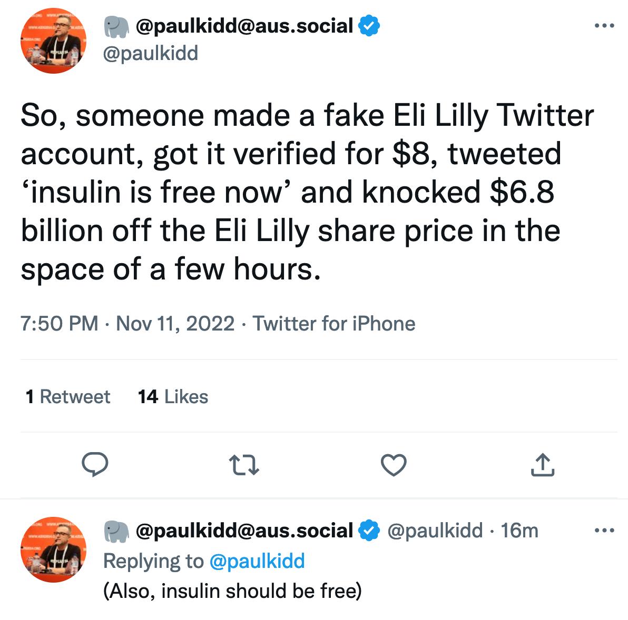Image resolution: width=628 pixels, height=620 pixels.
Task: View the 1 Retweet list
Action: [68, 396]
